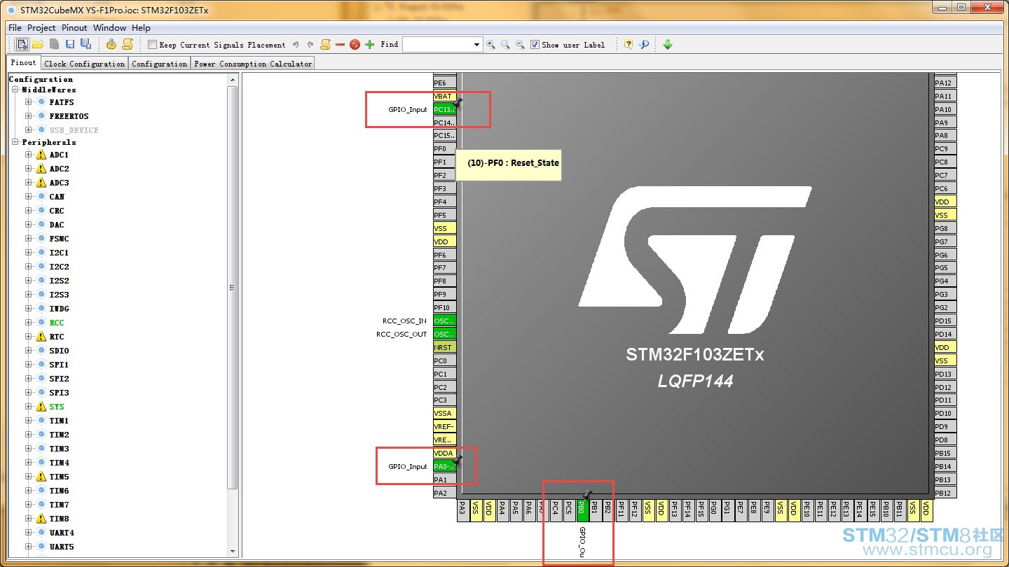
Task: Uncheck the Show user Label checkbox
Action: click(535, 45)
